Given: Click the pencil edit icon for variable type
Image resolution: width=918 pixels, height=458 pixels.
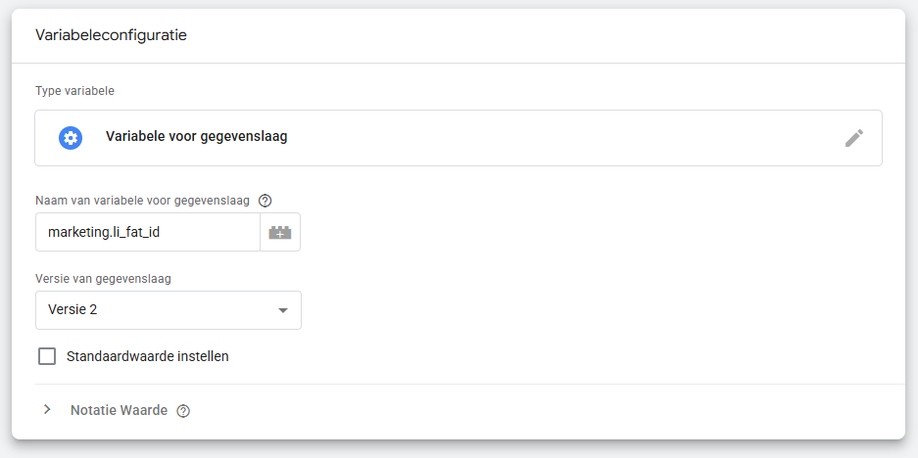Looking at the screenshot, I should point(854,138).
